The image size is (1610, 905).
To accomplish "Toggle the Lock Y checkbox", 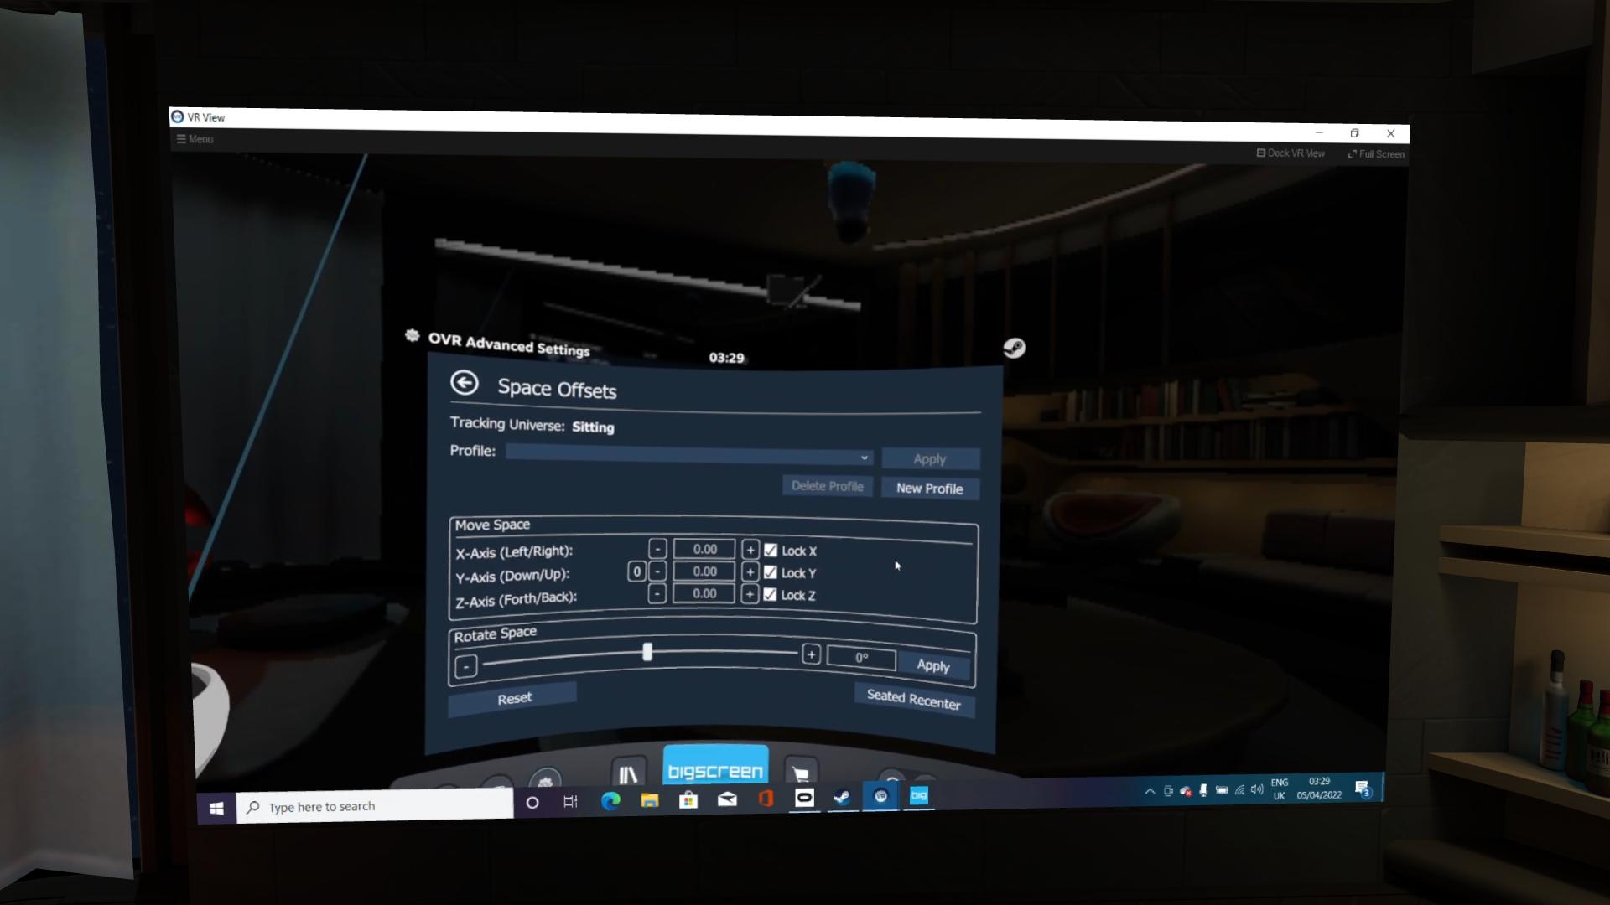I will [771, 572].
